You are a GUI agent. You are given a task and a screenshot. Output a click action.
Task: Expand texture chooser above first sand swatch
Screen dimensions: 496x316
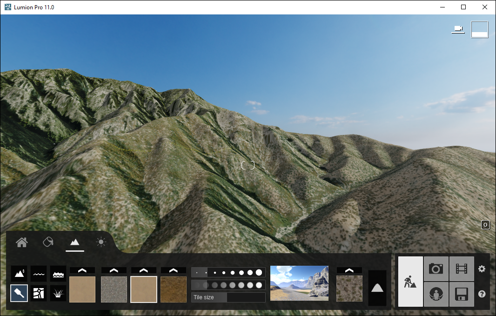pyautogui.click(x=82, y=270)
